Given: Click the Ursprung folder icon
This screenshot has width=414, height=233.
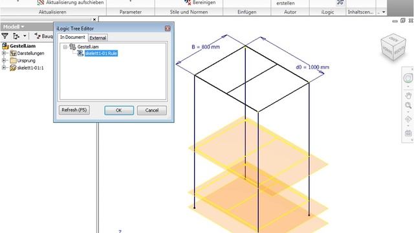Looking at the screenshot, I should [x=13, y=60].
